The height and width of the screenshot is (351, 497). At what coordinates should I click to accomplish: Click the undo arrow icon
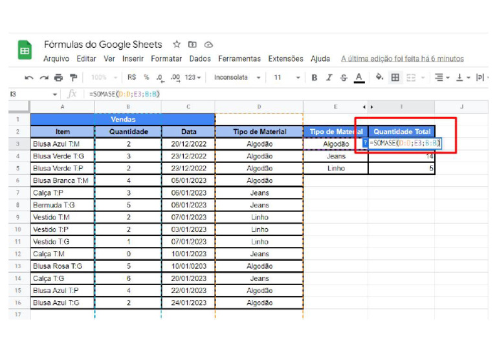pyautogui.click(x=29, y=78)
